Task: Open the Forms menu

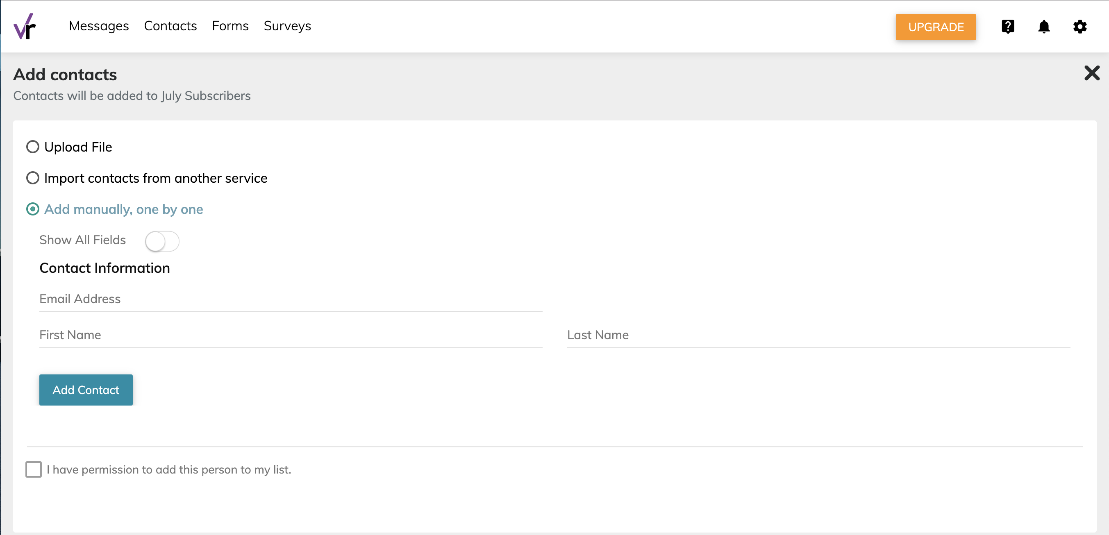Action: pyautogui.click(x=230, y=26)
